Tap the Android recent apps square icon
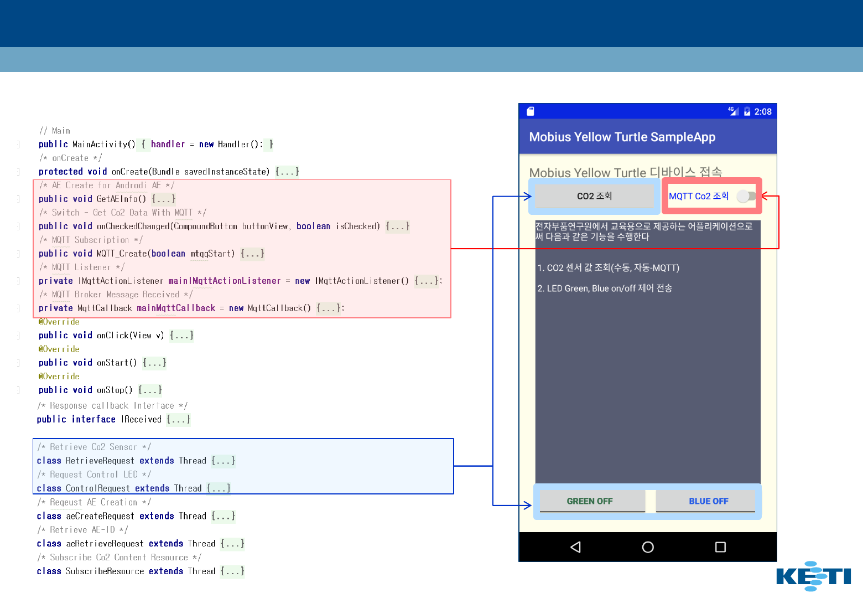Image resolution: width=863 pixels, height=598 pixels. 720,547
